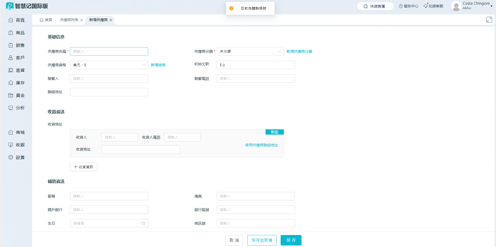
Task: Close the 新增供應商 tab
Action: (x=111, y=20)
